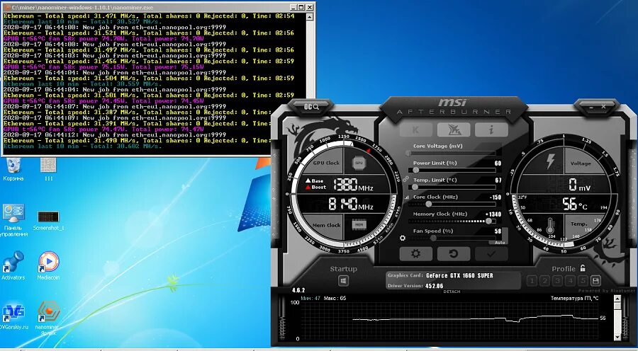Click the GeForce GTX 1660 SUPER card name
Image resolution: width=638 pixels, height=351 pixels.
pyautogui.click(x=459, y=275)
